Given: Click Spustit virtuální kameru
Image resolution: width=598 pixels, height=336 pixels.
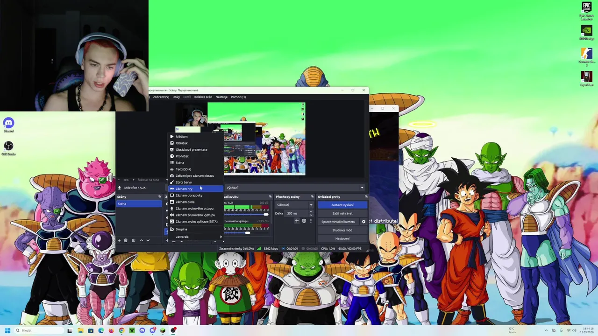Looking at the screenshot, I should coord(338,222).
